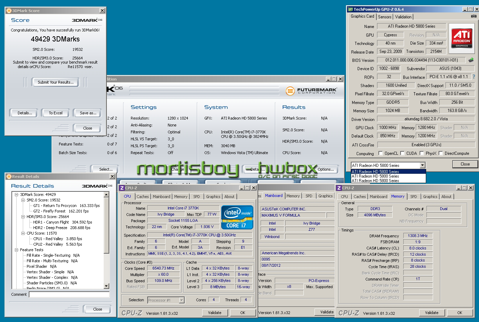This screenshot has height=322, width=479.
Task: Click the GPU-Z title bar app icon
Action: coord(350,9)
